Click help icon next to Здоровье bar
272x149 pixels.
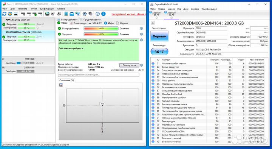pos(141,34)
